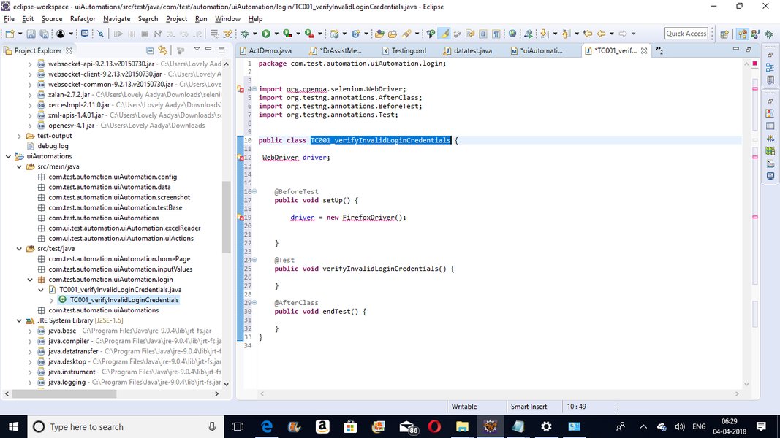Click Project Explorer vertical scrollbar thumb
Screen dimensions: 780x438
point(227,217)
